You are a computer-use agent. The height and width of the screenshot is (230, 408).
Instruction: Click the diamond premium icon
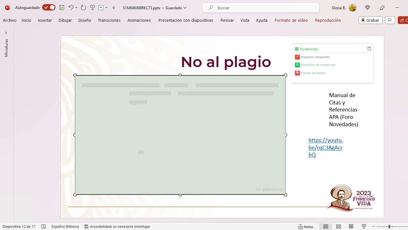click(x=368, y=8)
